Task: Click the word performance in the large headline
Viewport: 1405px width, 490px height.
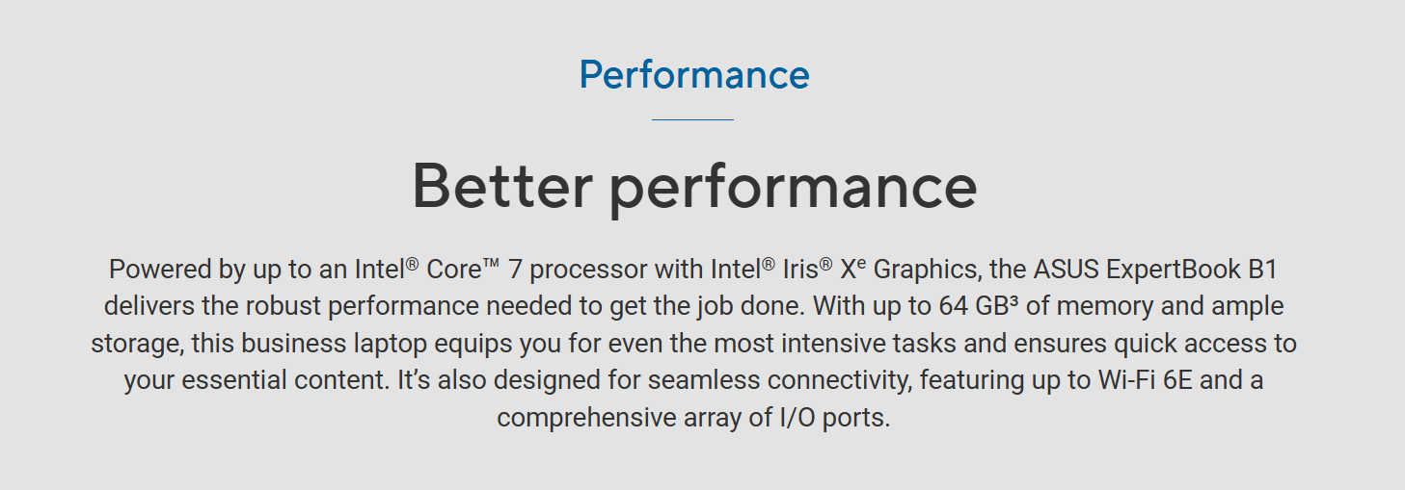Action: point(793,187)
